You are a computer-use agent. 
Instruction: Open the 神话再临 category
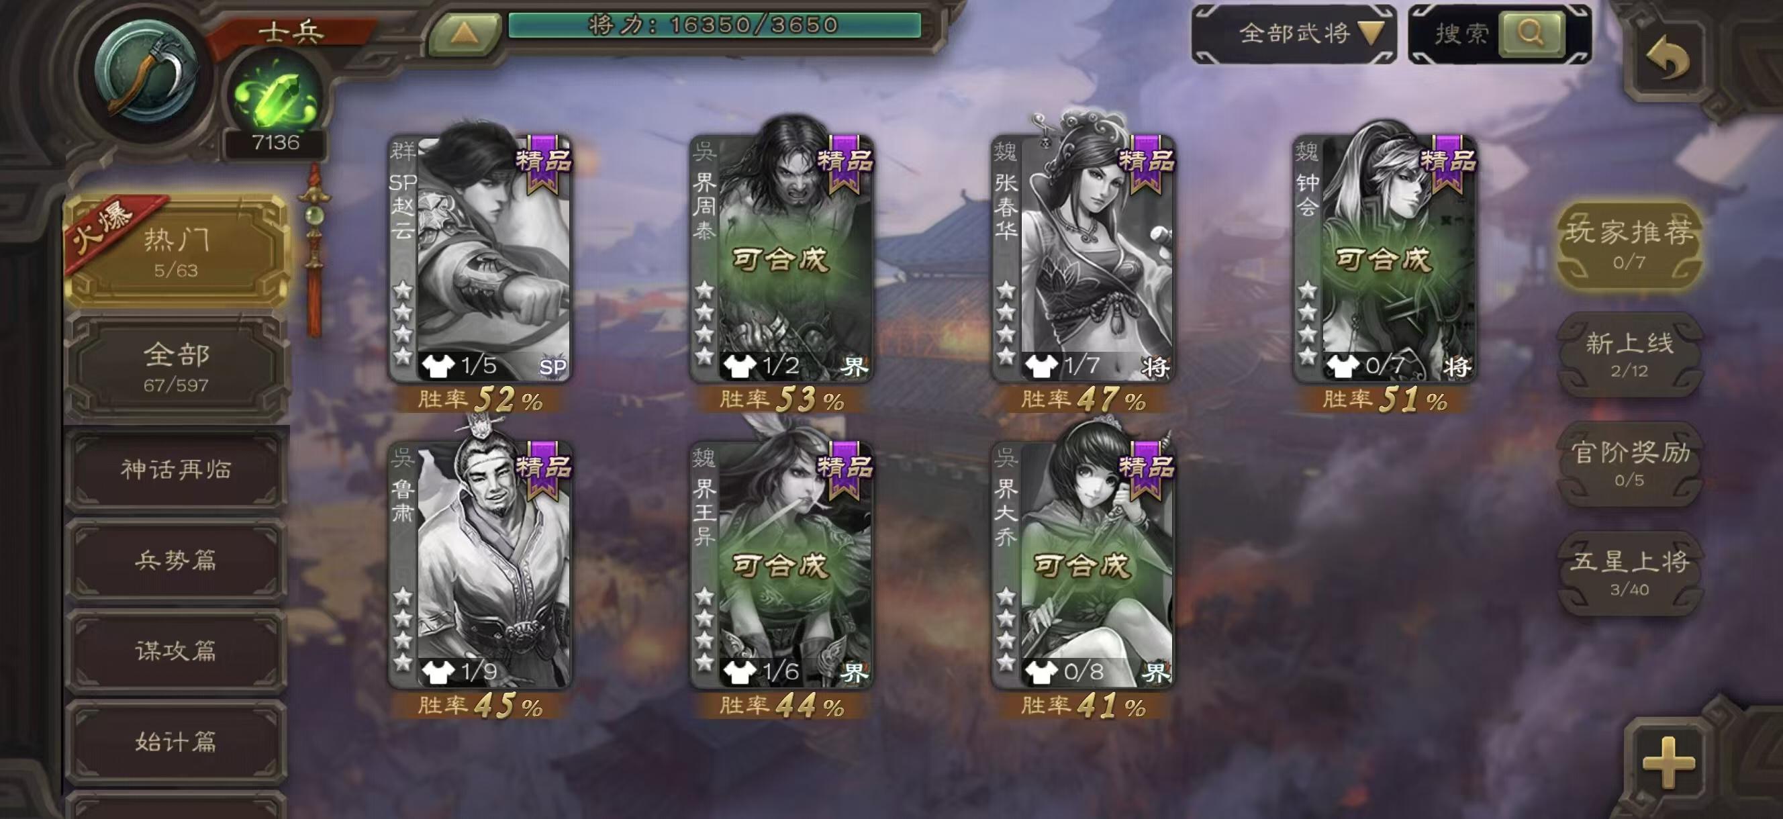(176, 469)
